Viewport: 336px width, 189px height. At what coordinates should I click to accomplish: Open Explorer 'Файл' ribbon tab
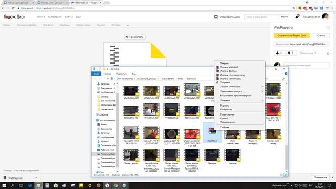tap(96, 73)
